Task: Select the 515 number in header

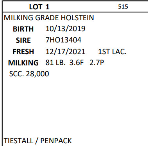Action: [x=123, y=7]
